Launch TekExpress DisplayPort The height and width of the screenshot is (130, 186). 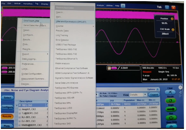66,113
